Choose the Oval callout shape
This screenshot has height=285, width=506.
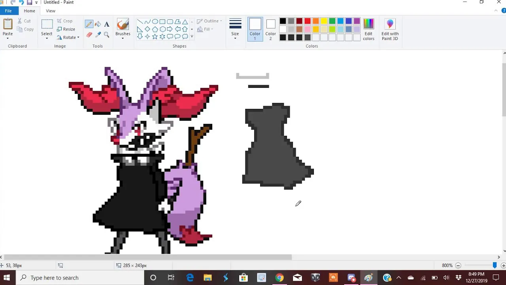(x=177, y=37)
